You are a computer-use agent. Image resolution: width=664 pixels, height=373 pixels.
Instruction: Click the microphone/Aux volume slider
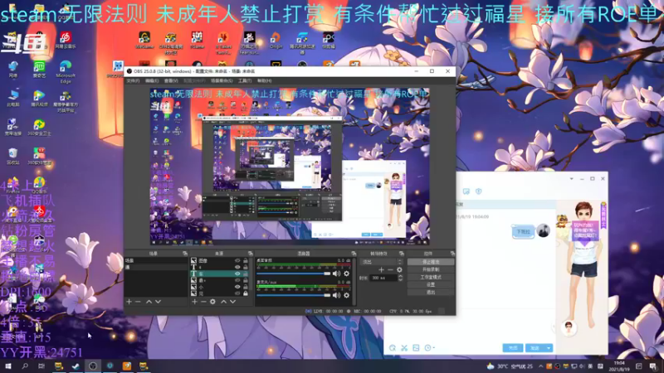(293, 295)
